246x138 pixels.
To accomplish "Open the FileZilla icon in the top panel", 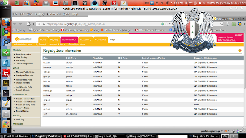I will [114, 3].
